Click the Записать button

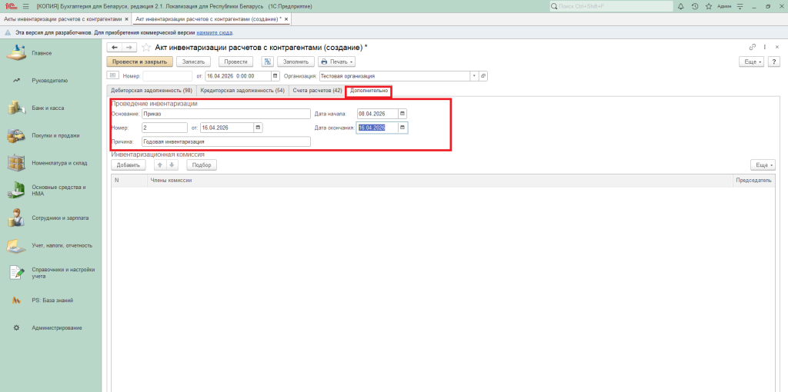click(x=193, y=61)
